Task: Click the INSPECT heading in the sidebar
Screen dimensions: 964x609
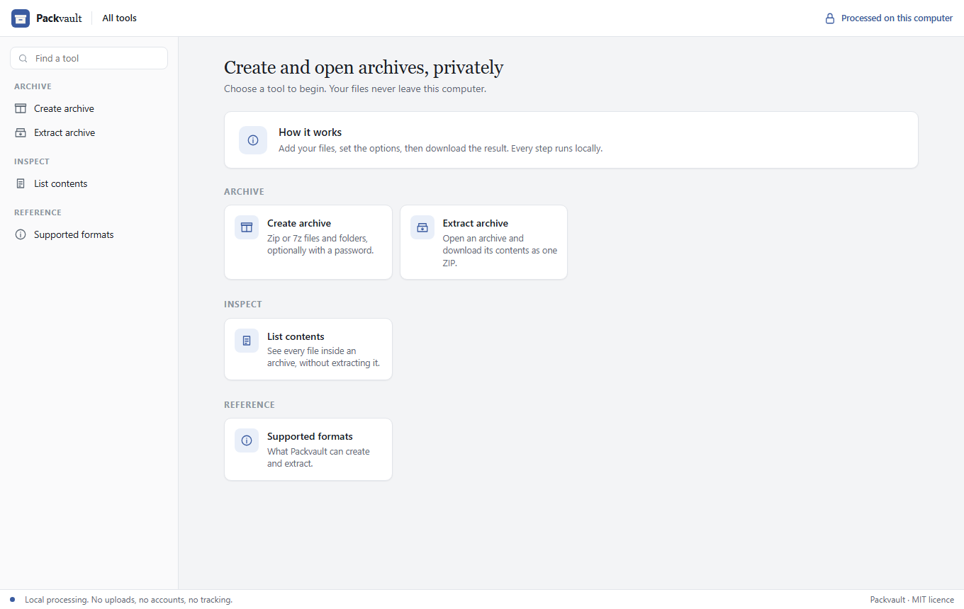Action: [x=32, y=161]
